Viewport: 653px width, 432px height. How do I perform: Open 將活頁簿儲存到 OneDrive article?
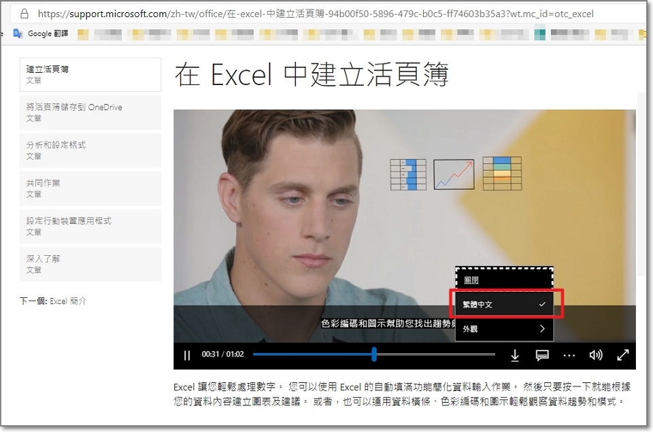(x=90, y=112)
